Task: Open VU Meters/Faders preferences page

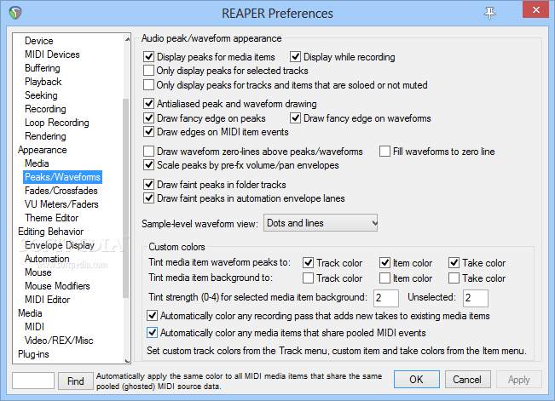Action: (x=61, y=204)
